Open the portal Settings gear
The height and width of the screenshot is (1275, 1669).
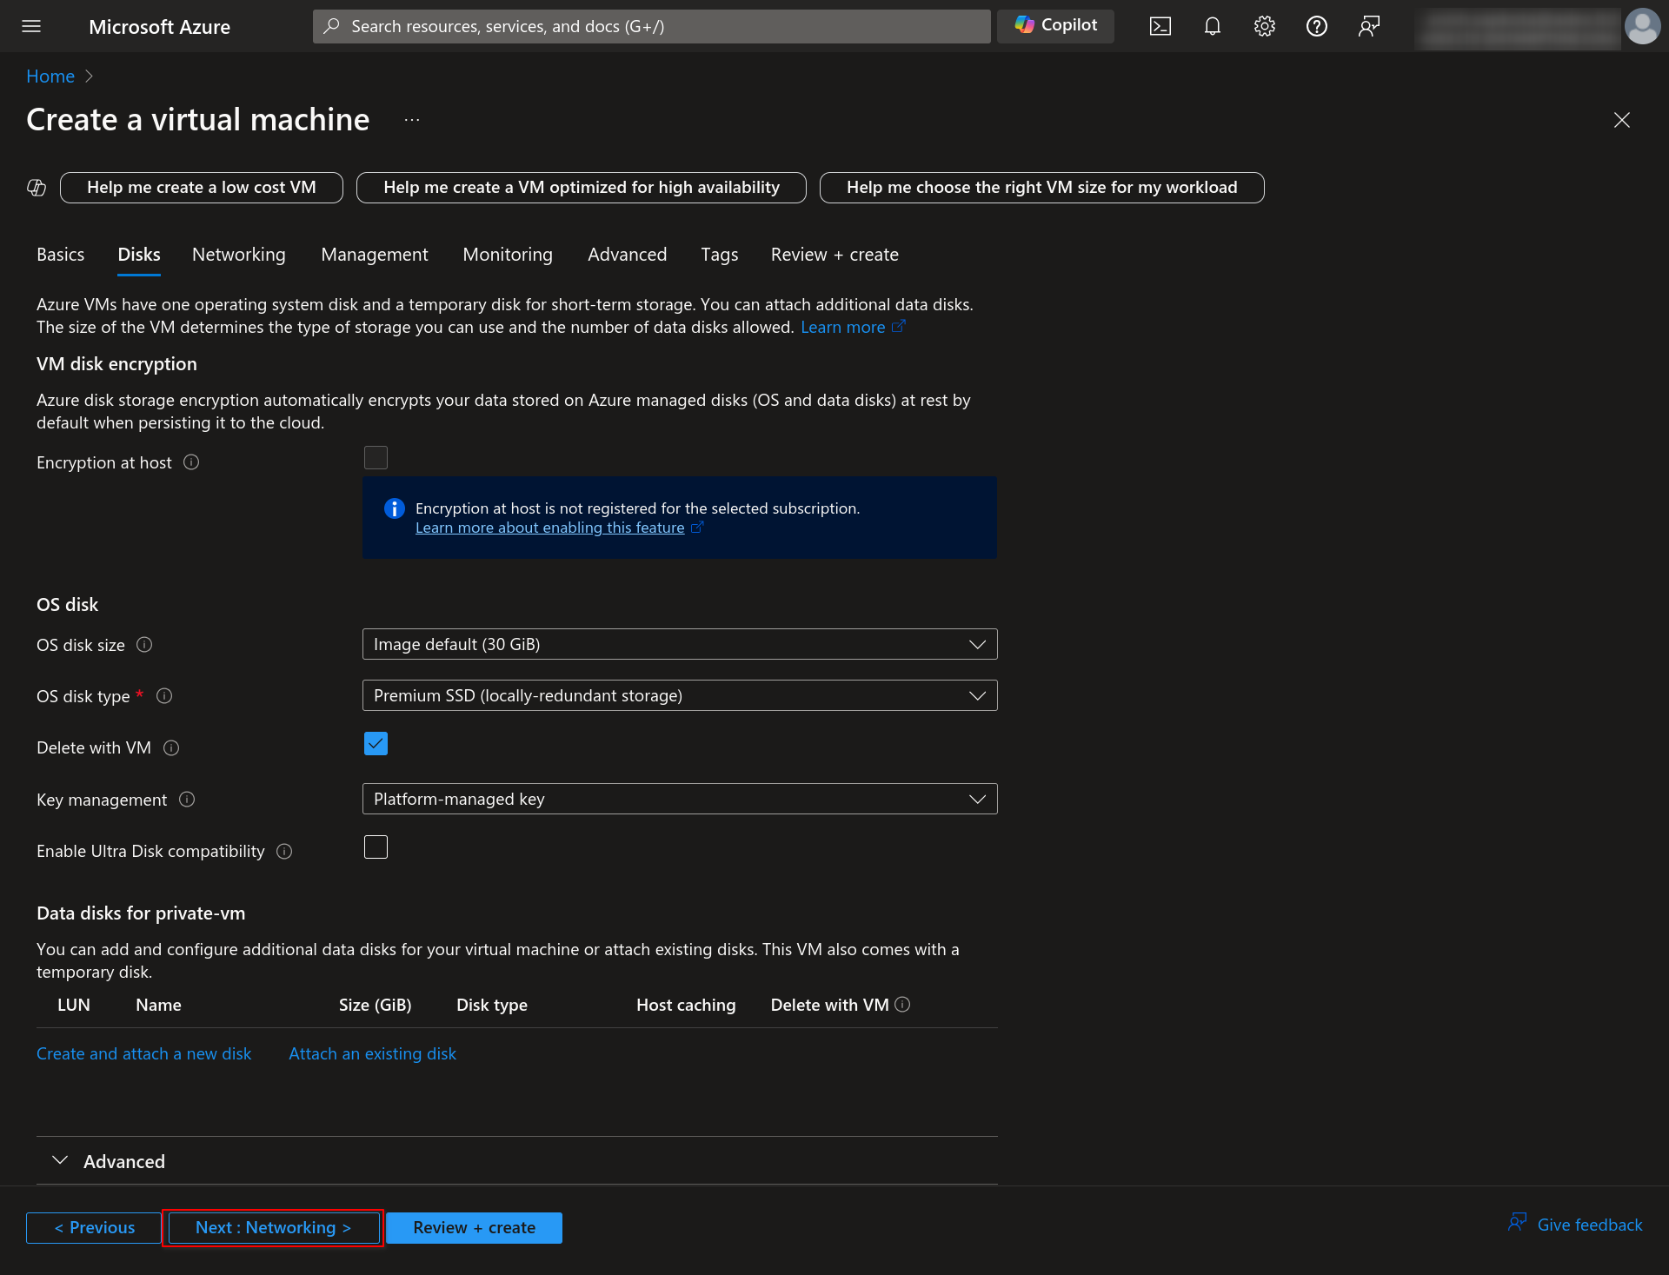pyautogui.click(x=1264, y=26)
